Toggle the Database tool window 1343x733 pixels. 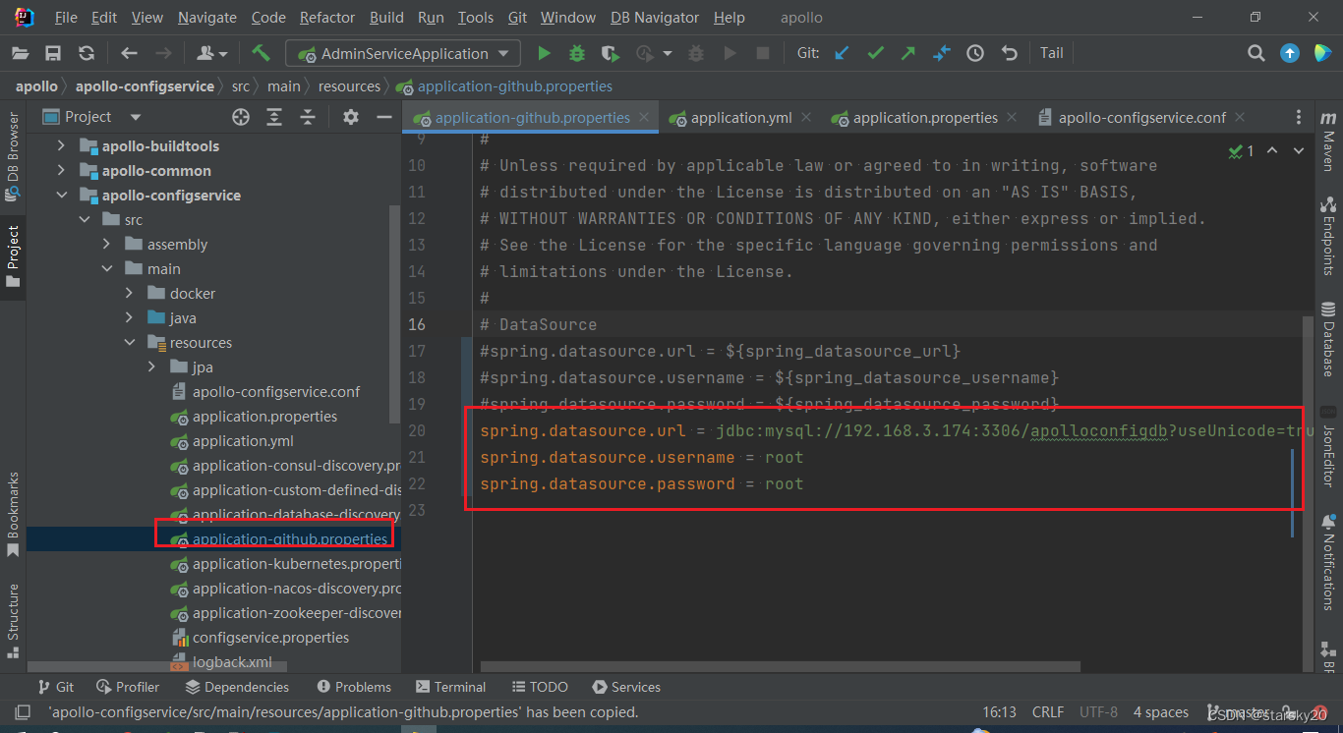(1328, 339)
